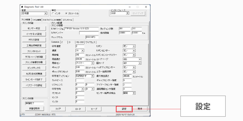The width and height of the screenshot is (243, 121).
Task: Click the AUTO.BASを無視 button
Action: [34, 74]
